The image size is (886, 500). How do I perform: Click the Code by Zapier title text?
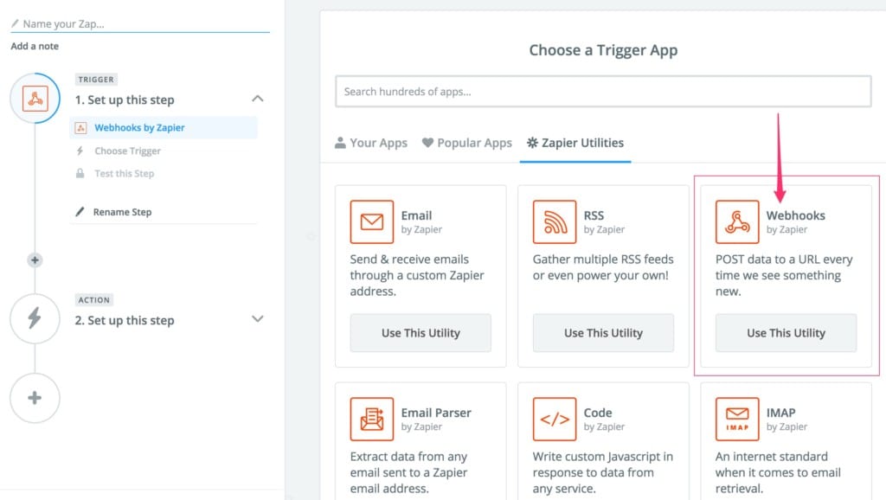pos(598,413)
